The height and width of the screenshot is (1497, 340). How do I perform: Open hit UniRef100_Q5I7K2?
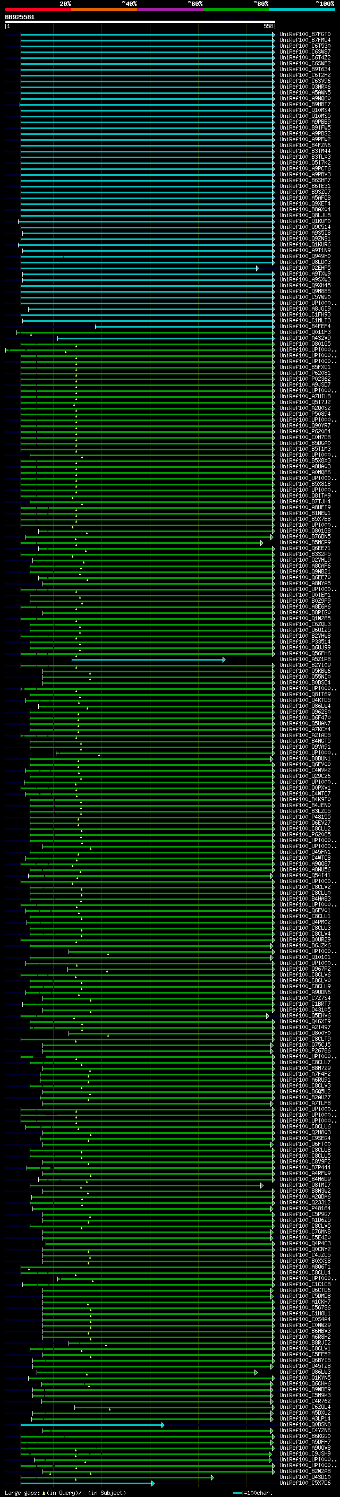tap(304, 162)
